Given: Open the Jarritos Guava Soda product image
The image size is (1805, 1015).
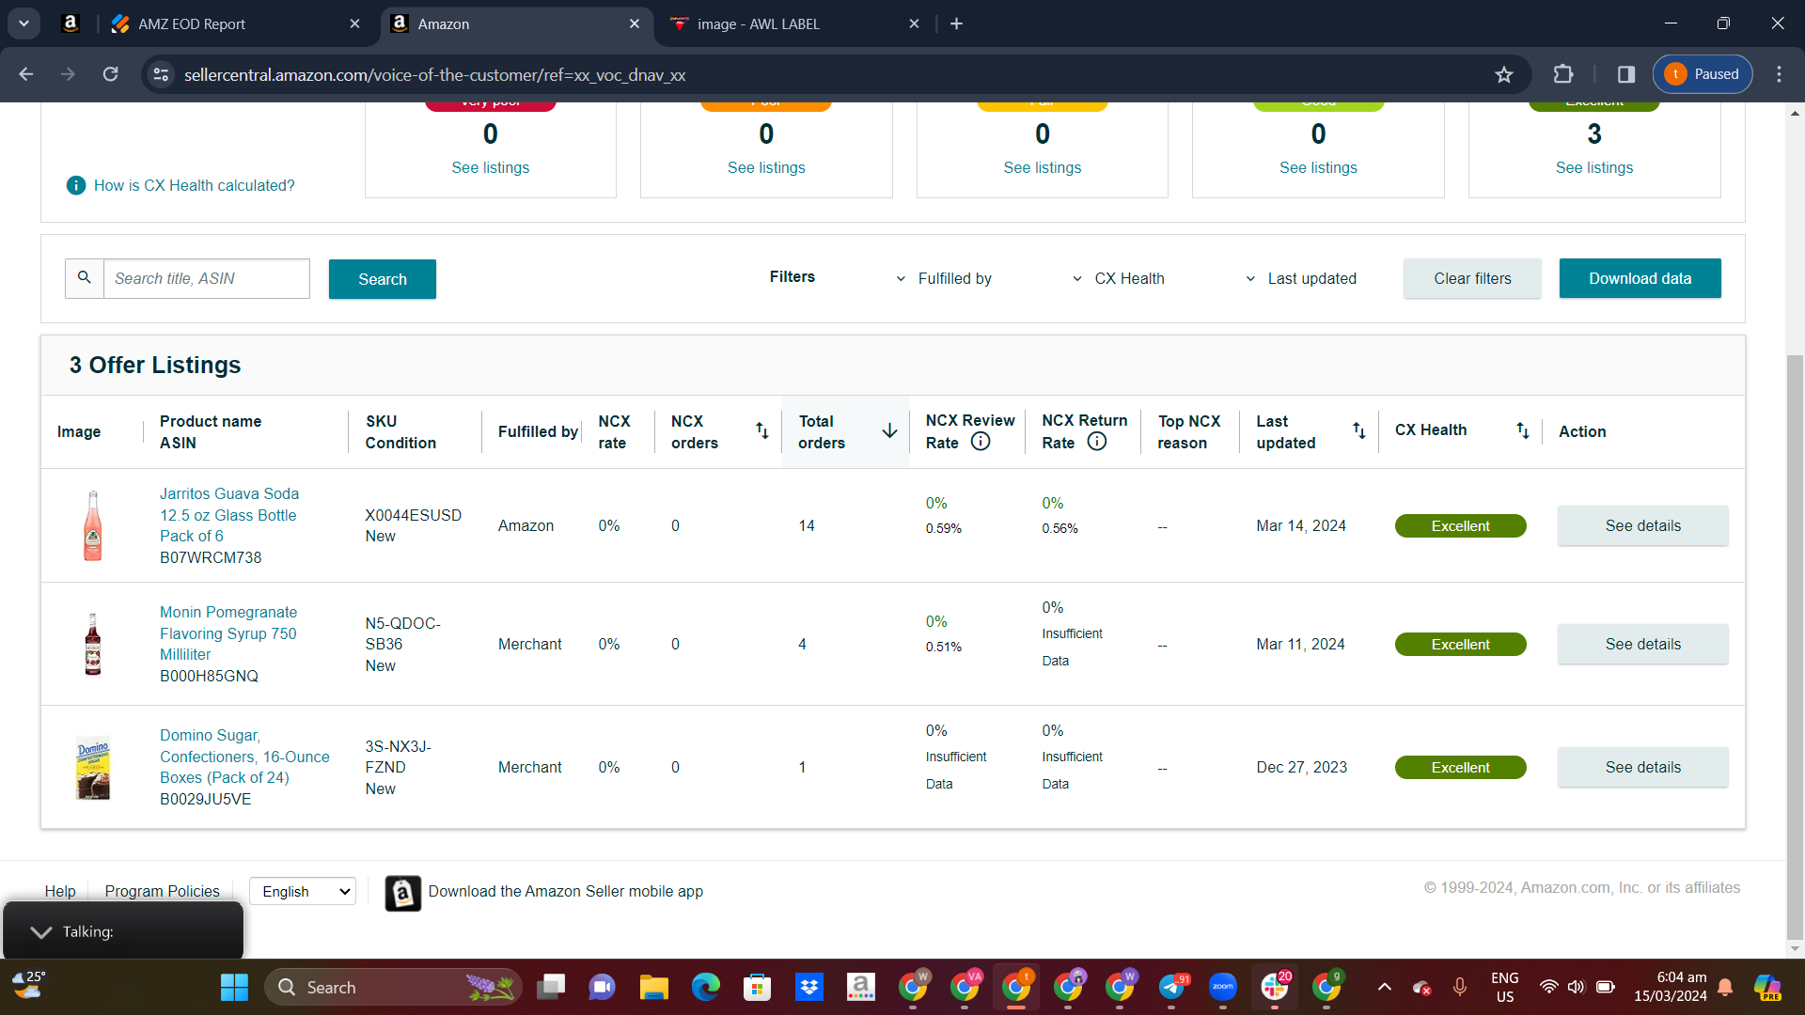Looking at the screenshot, I should [x=93, y=526].
